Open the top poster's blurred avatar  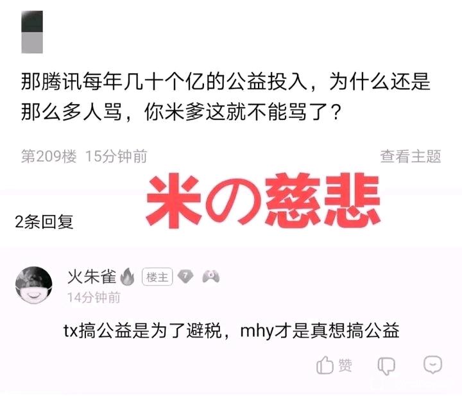(x=32, y=32)
